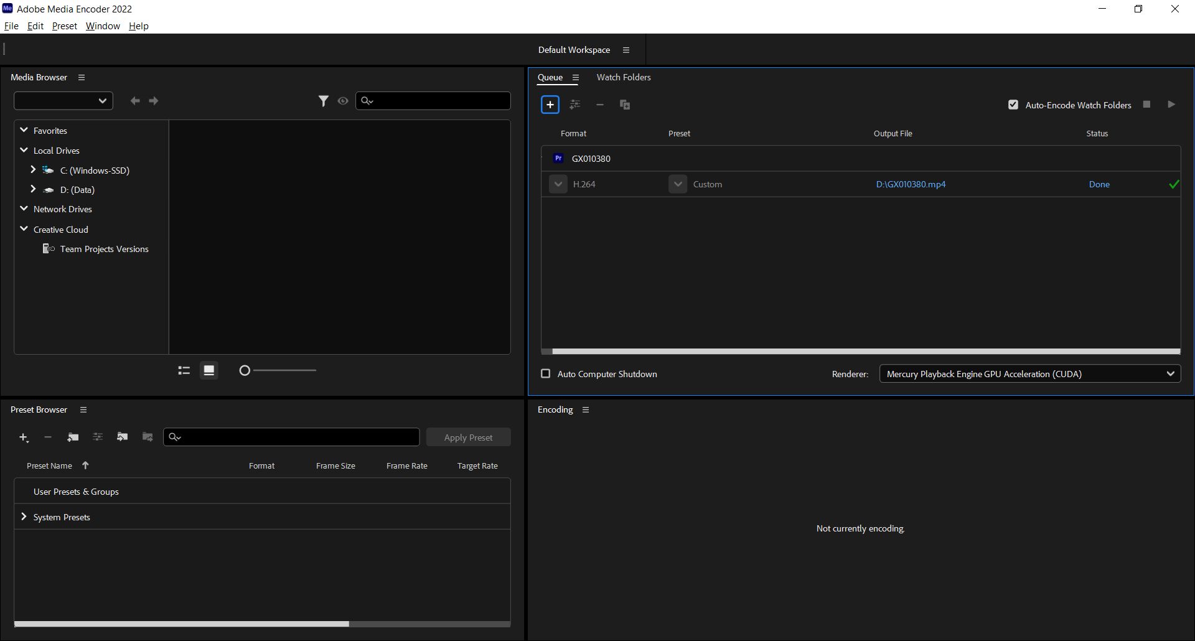The image size is (1195, 641).
Task: Expand System Presets in Preset Browser
Action: point(24,517)
